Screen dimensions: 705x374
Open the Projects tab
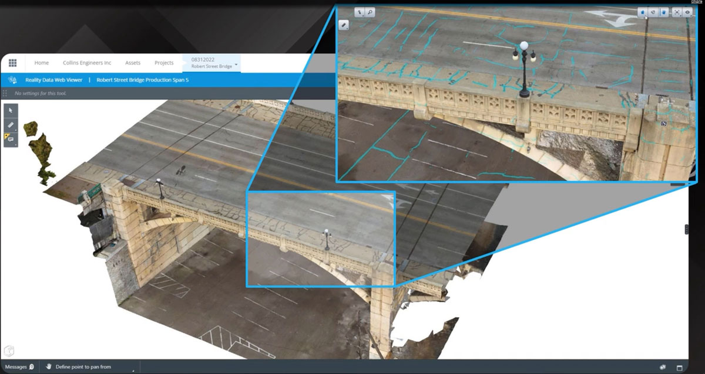164,63
